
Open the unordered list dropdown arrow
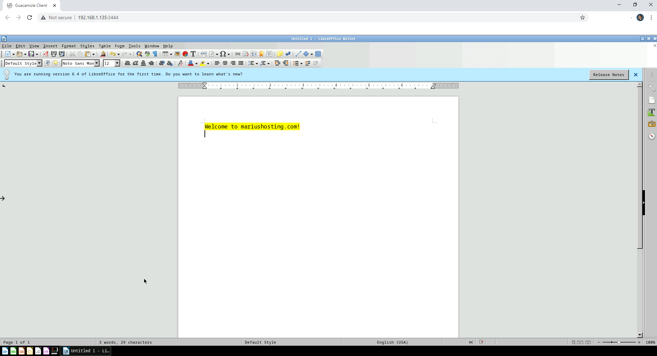[257, 63]
